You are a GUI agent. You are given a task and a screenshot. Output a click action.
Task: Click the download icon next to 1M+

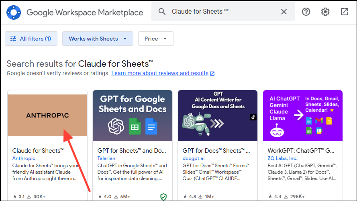(x=200, y=197)
